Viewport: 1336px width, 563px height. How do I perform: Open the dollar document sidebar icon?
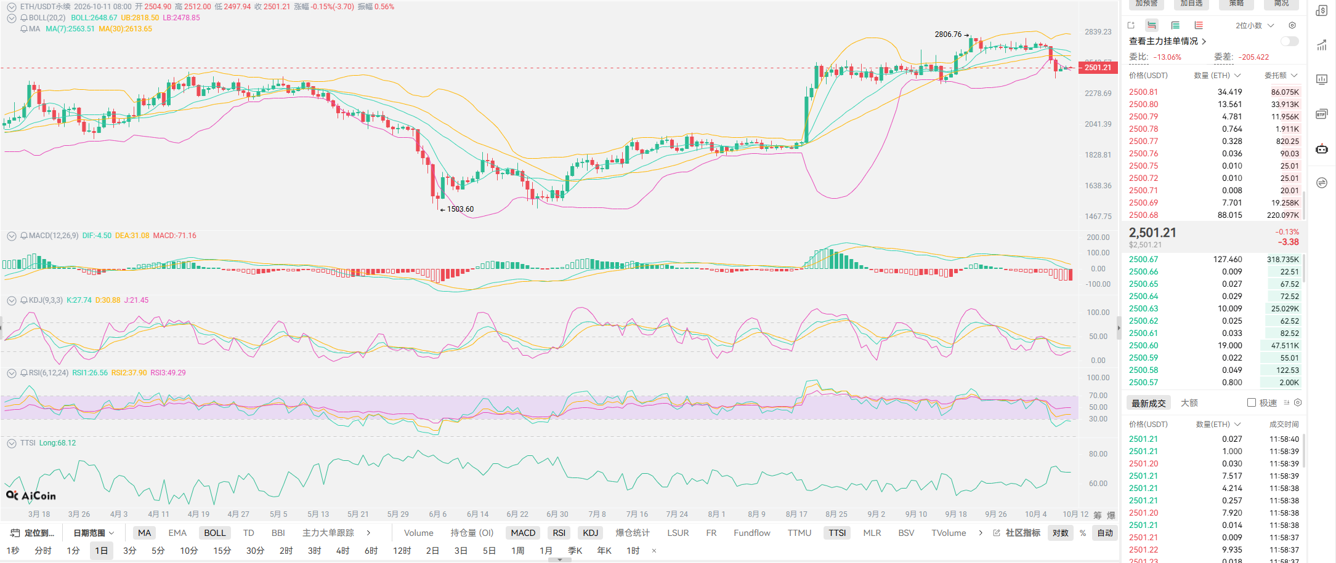click(1322, 11)
